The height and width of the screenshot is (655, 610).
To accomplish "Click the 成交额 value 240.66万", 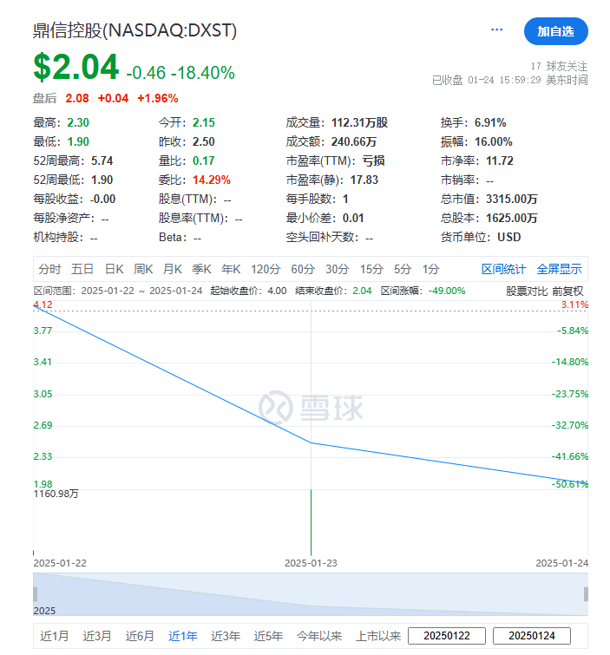I will 354,141.
